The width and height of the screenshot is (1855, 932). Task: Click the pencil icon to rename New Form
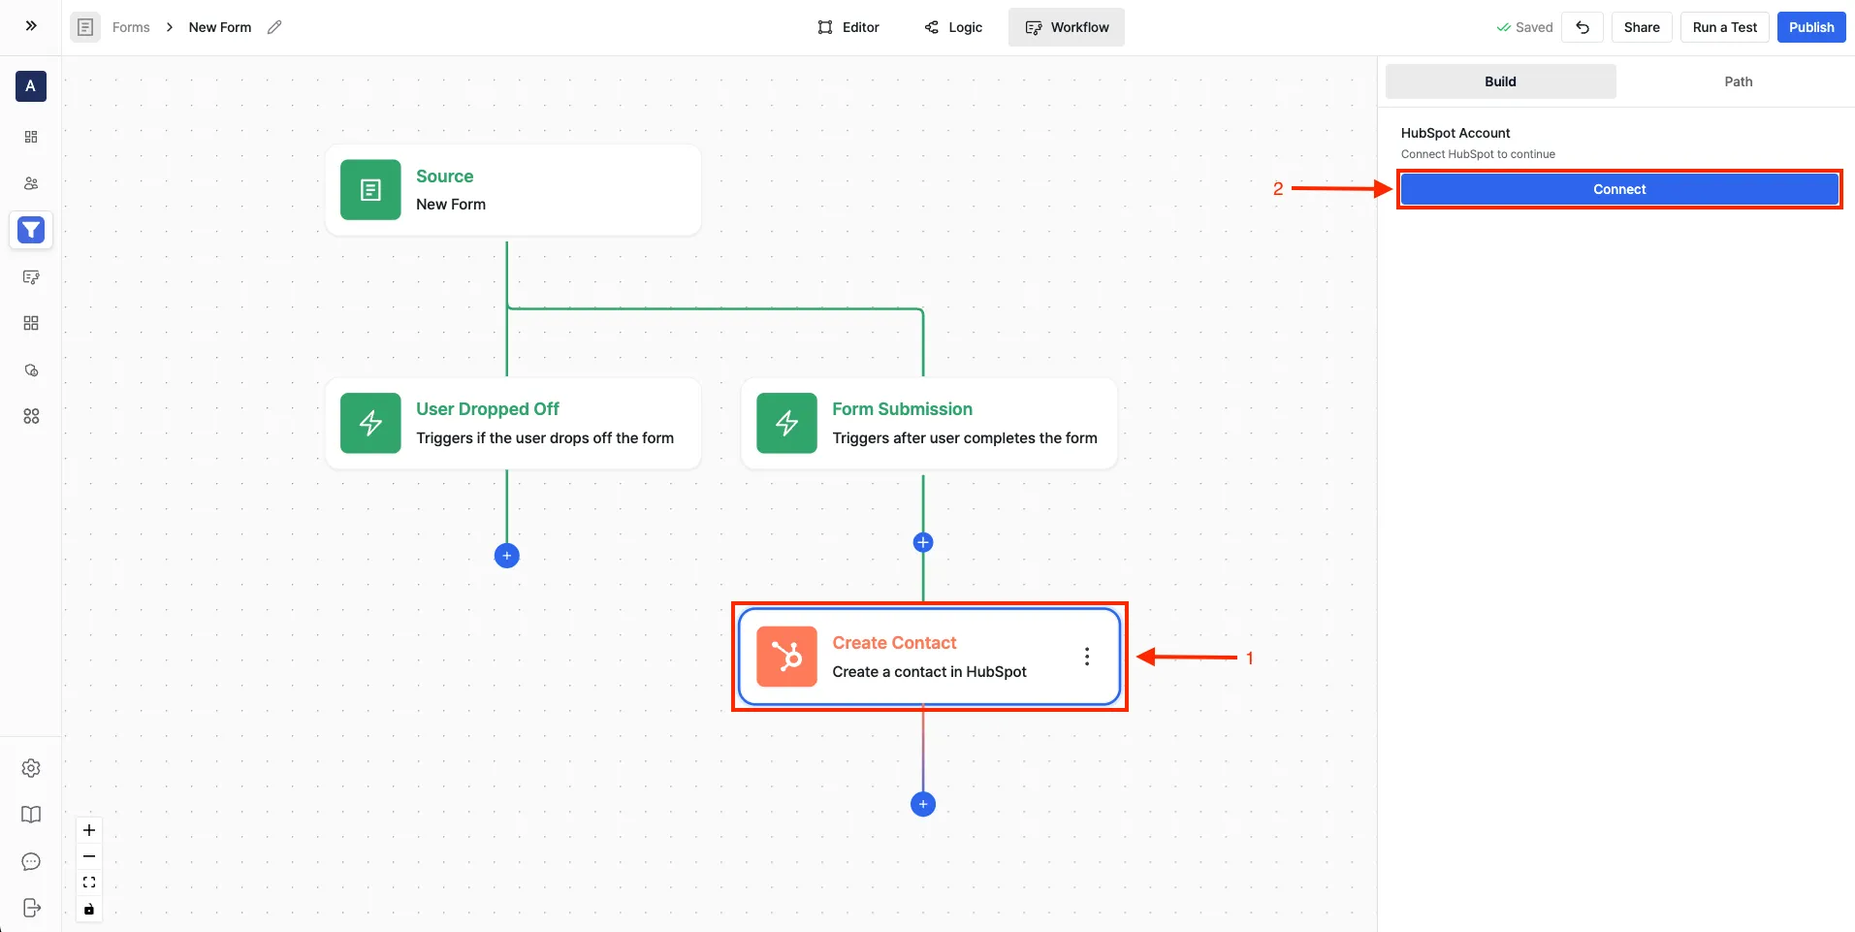274,27
